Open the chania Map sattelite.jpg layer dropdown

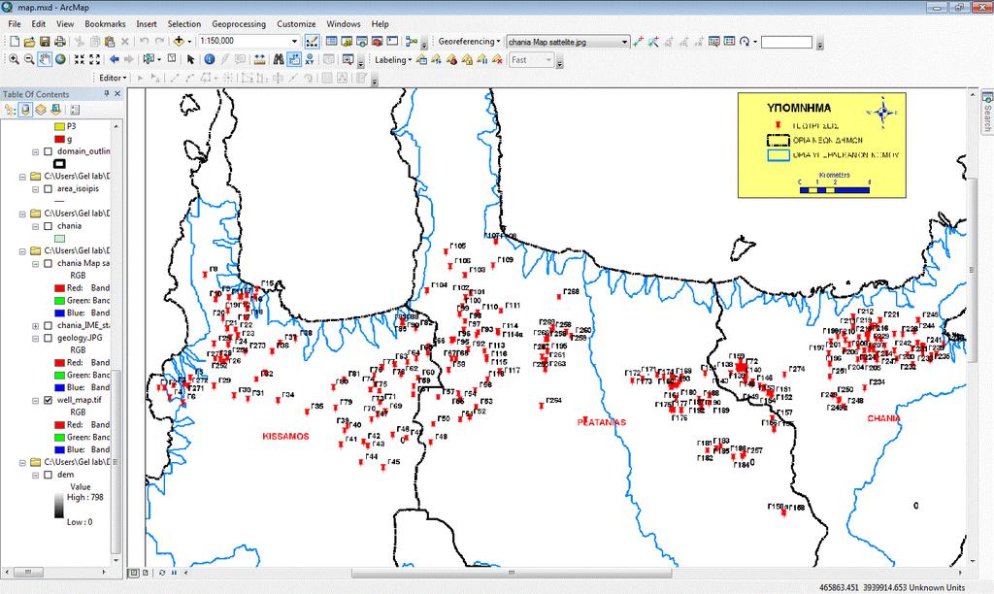(x=624, y=42)
